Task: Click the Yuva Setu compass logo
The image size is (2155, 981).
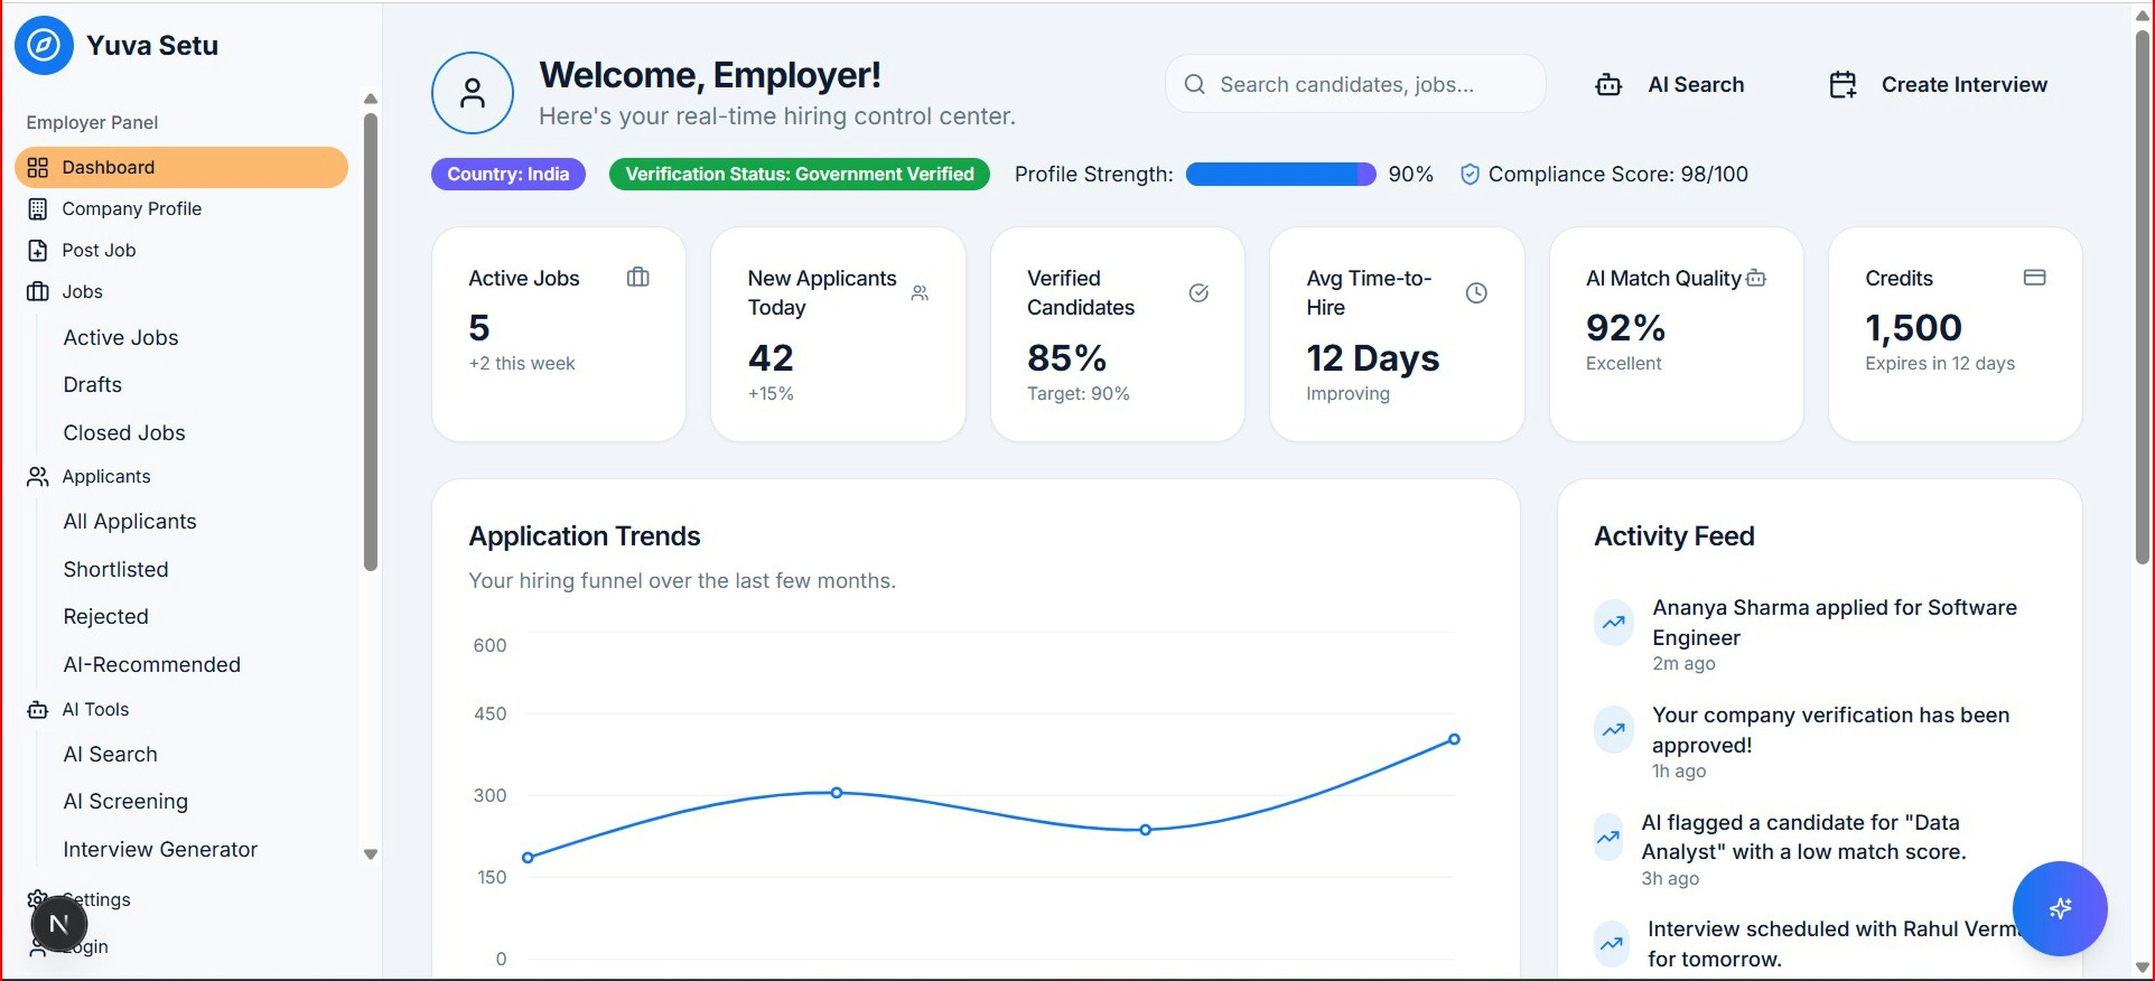Action: [x=44, y=45]
